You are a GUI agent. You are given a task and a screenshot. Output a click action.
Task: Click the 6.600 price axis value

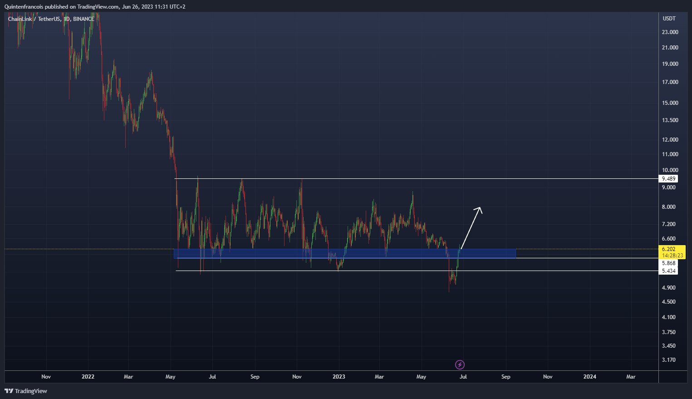click(668, 239)
